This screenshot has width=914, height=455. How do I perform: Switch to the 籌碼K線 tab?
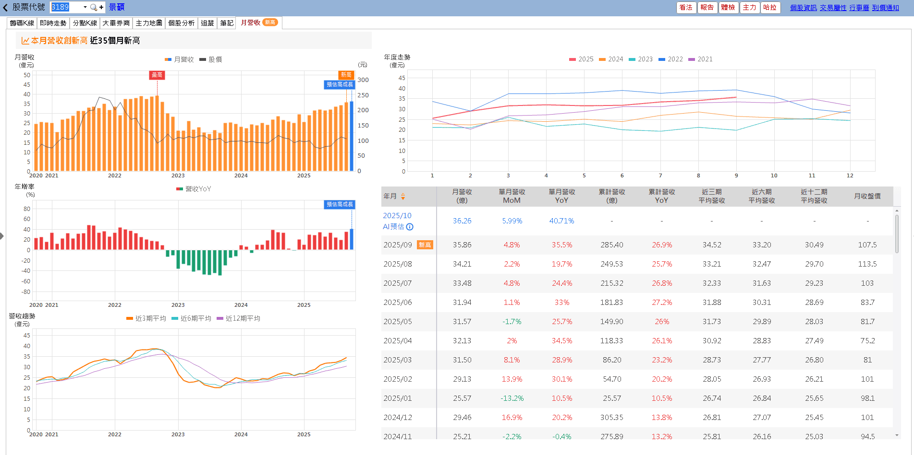click(22, 23)
